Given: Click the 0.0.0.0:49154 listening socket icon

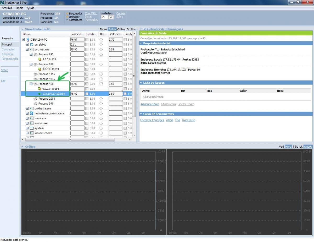Looking at the screenshot, I should click(40, 89).
